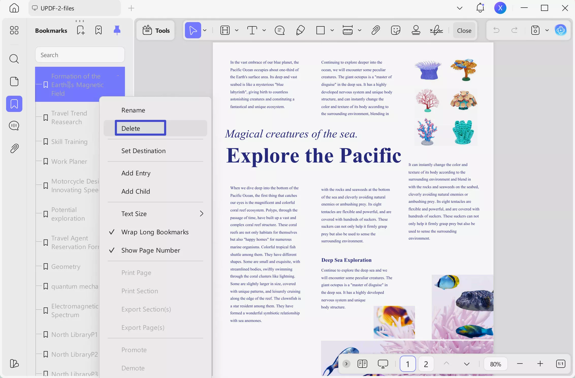Open the shape tool dropdown arrow

click(332, 30)
